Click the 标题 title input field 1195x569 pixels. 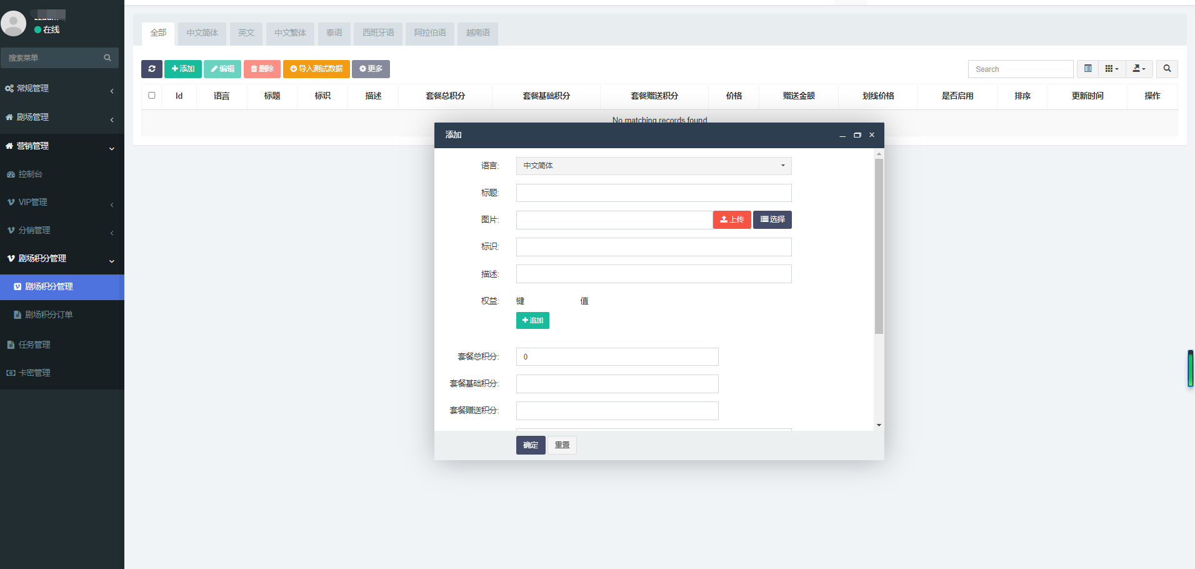tap(654, 193)
